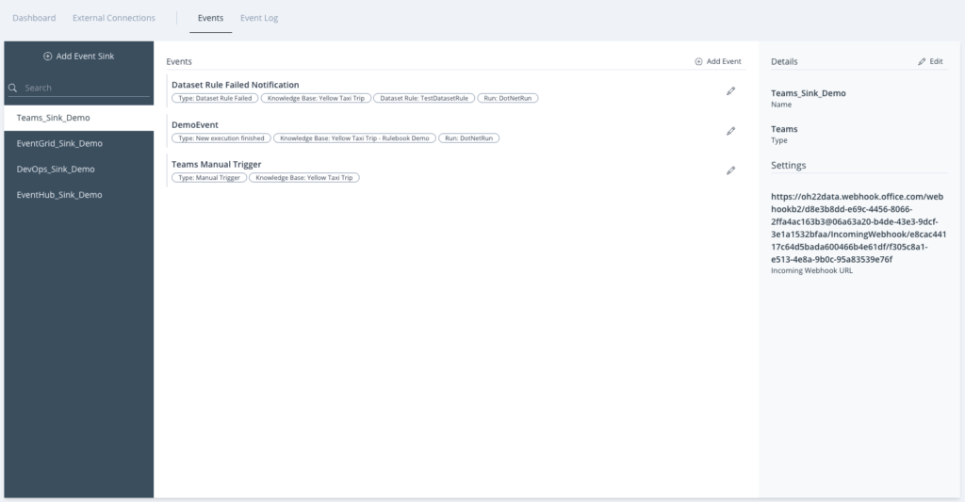Image resolution: width=965 pixels, height=502 pixels.
Task: Switch to External Connections tab
Action: pos(115,18)
